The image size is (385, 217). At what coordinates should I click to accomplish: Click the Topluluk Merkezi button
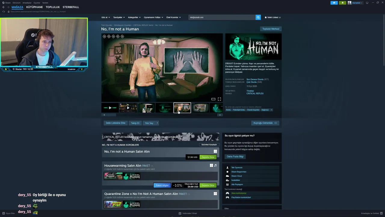click(x=271, y=29)
